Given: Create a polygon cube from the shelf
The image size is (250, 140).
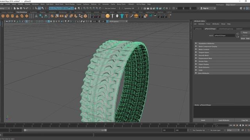Looking at the screenshot, I should (8, 16).
